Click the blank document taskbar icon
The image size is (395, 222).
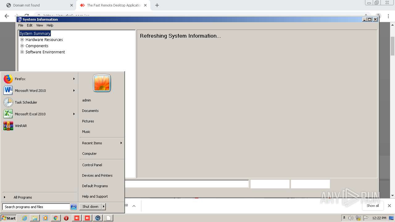tap(108, 218)
